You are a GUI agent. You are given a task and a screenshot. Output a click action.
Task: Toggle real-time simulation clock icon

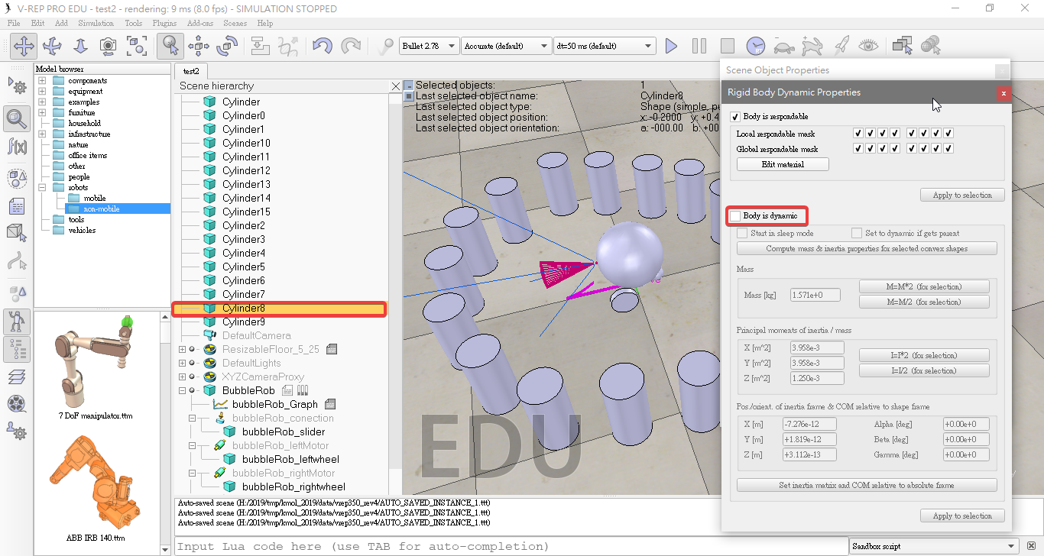tap(755, 46)
